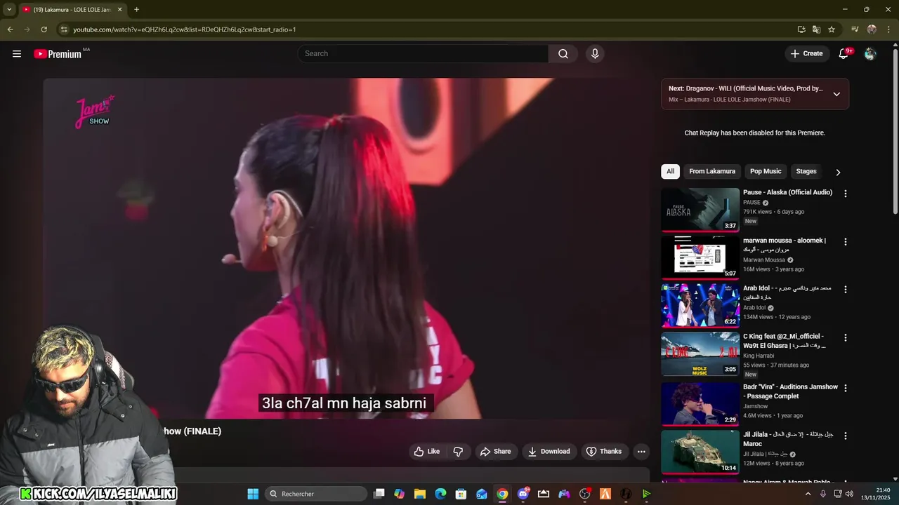
Task: Open marwan moussa - aloomek thumbnail
Action: click(x=700, y=257)
